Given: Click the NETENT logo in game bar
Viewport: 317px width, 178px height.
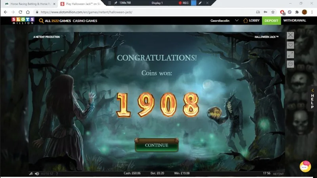Looking at the screenshot, I should pos(279,174).
